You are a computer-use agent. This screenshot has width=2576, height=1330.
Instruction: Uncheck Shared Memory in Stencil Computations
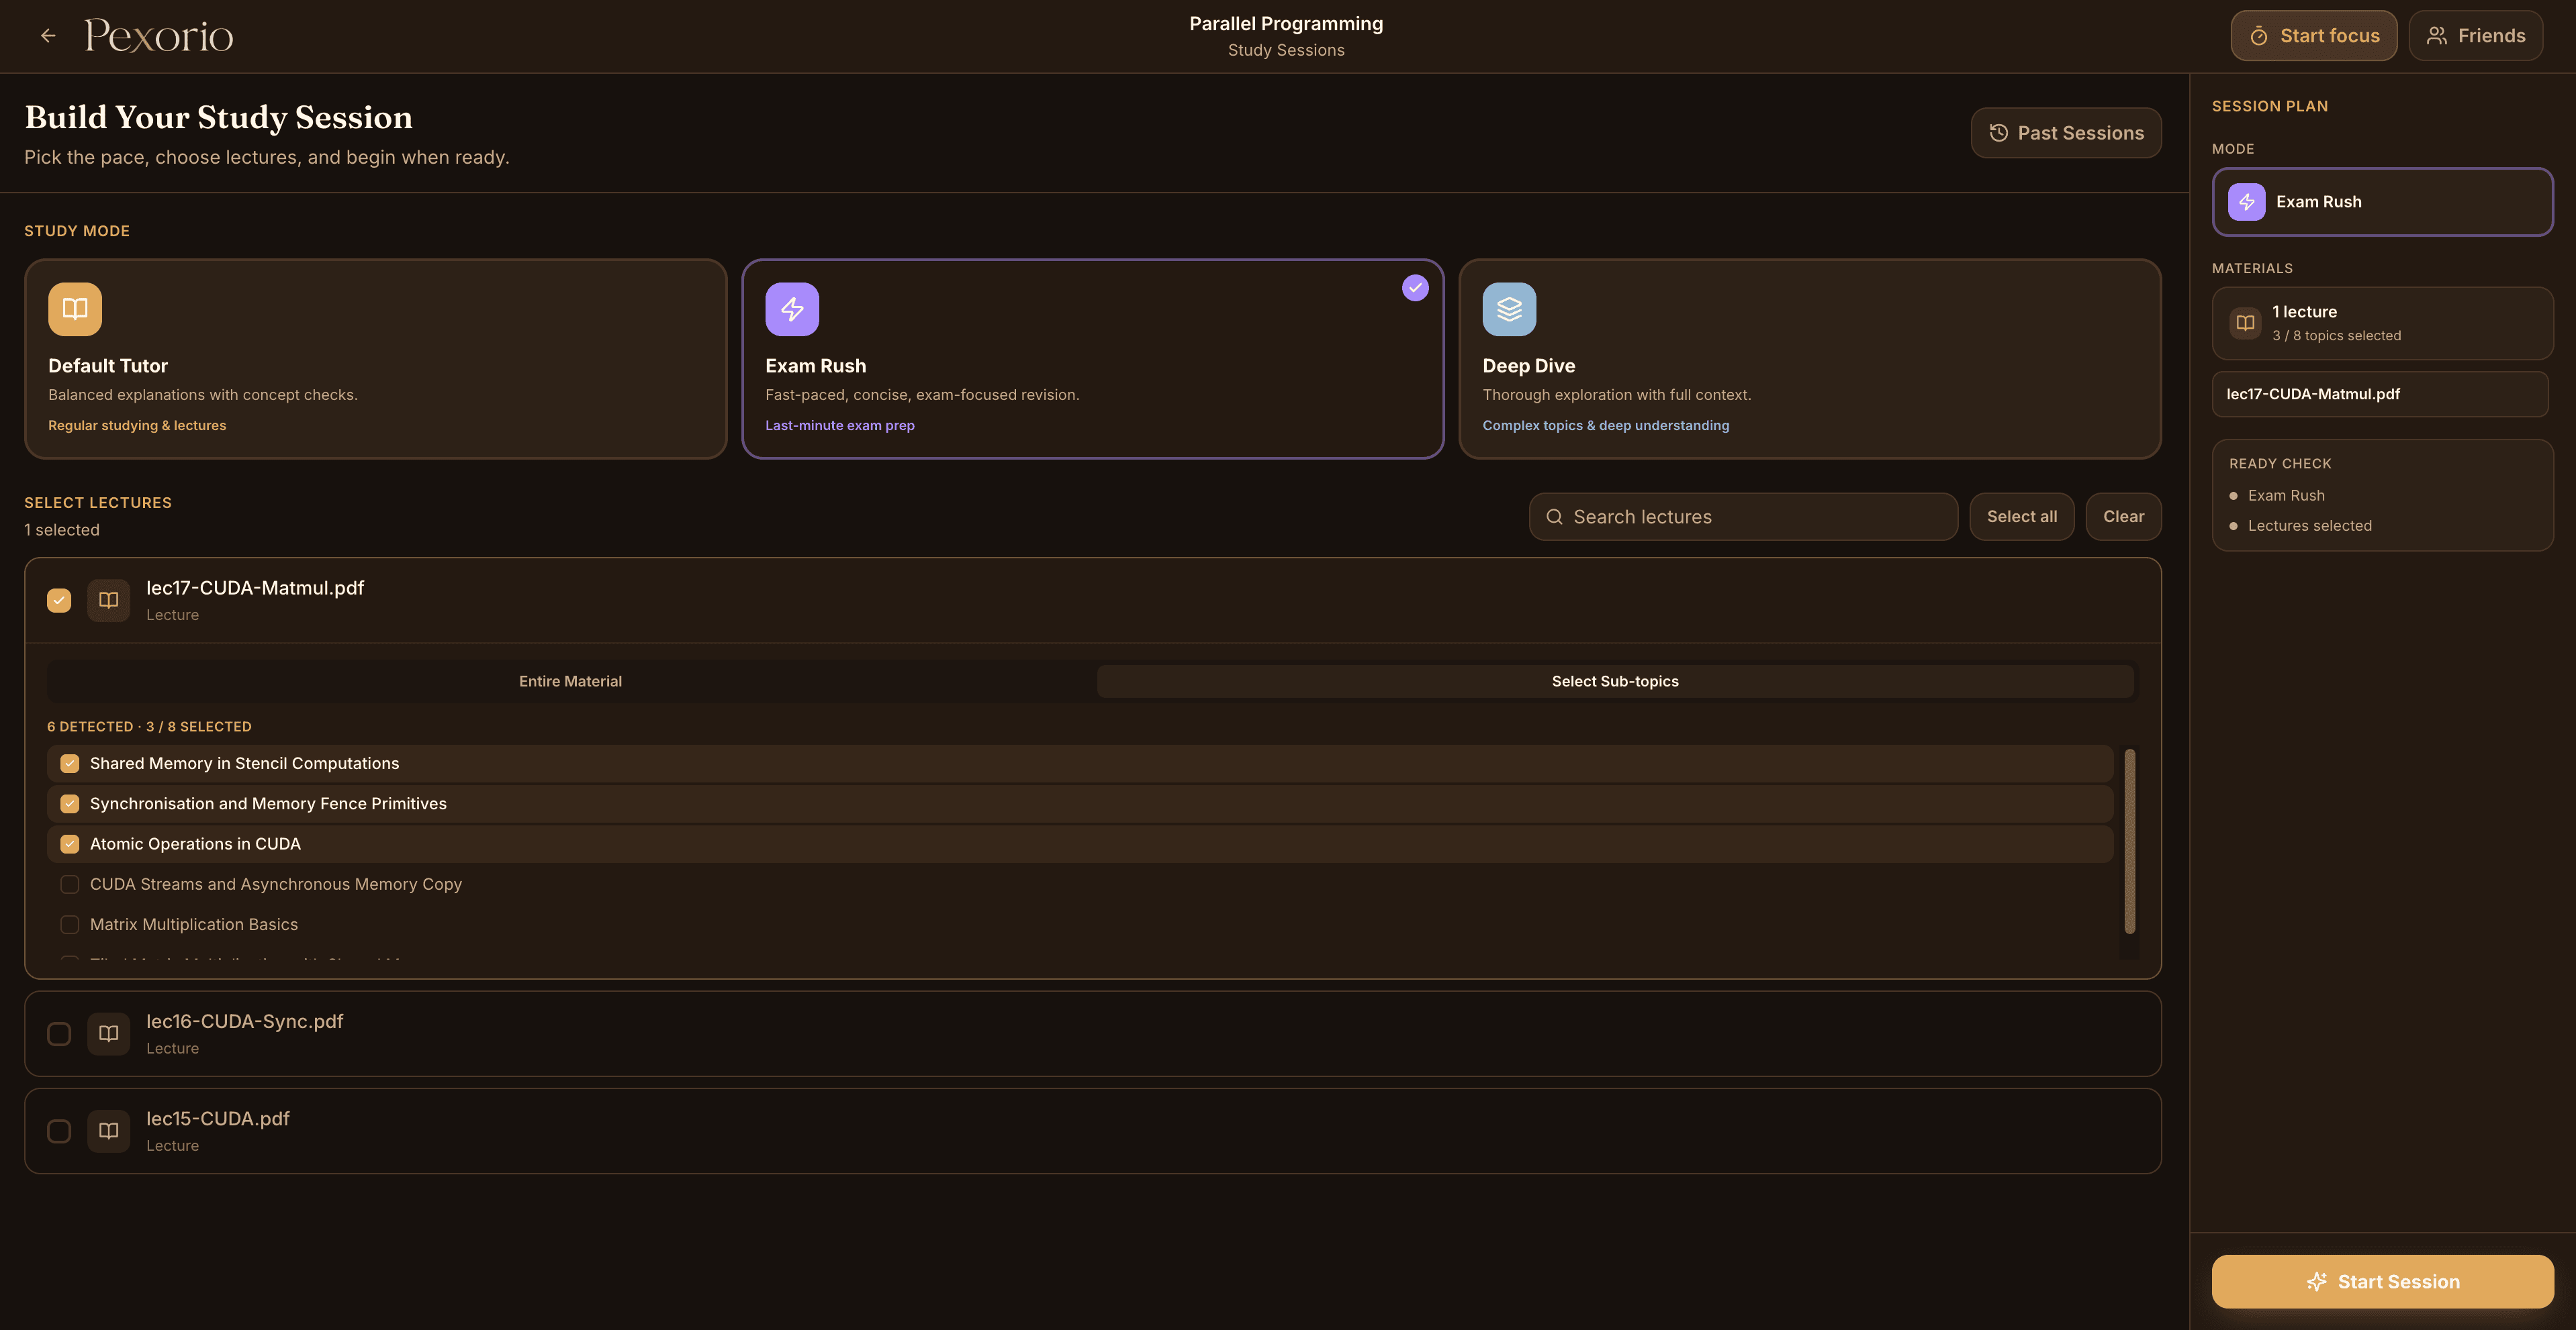(70, 764)
